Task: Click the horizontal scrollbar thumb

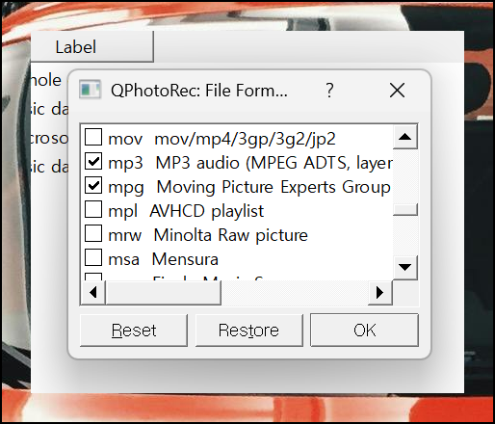Action: pos(163,293)
